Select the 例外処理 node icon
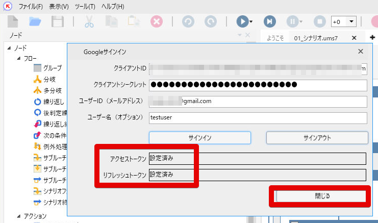378x223 pixels. pyautogui.click(x=37, y=146)
